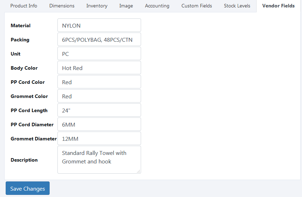This screenshot has width=302, height=197.
Task: Focus the Packing input field
Action: coord(99,40)
